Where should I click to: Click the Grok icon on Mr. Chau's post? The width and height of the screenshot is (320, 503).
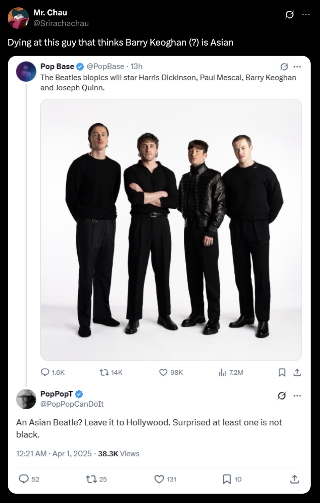(x=289, y=15)
